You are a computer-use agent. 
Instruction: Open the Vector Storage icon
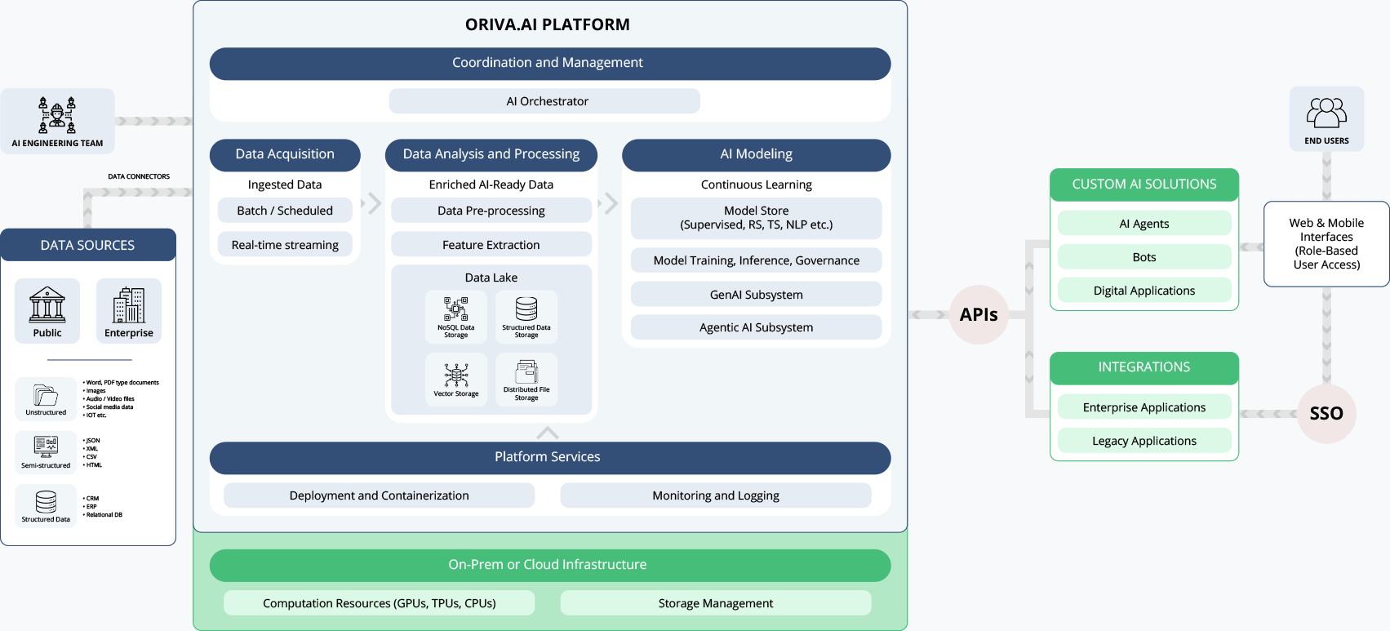455,375
